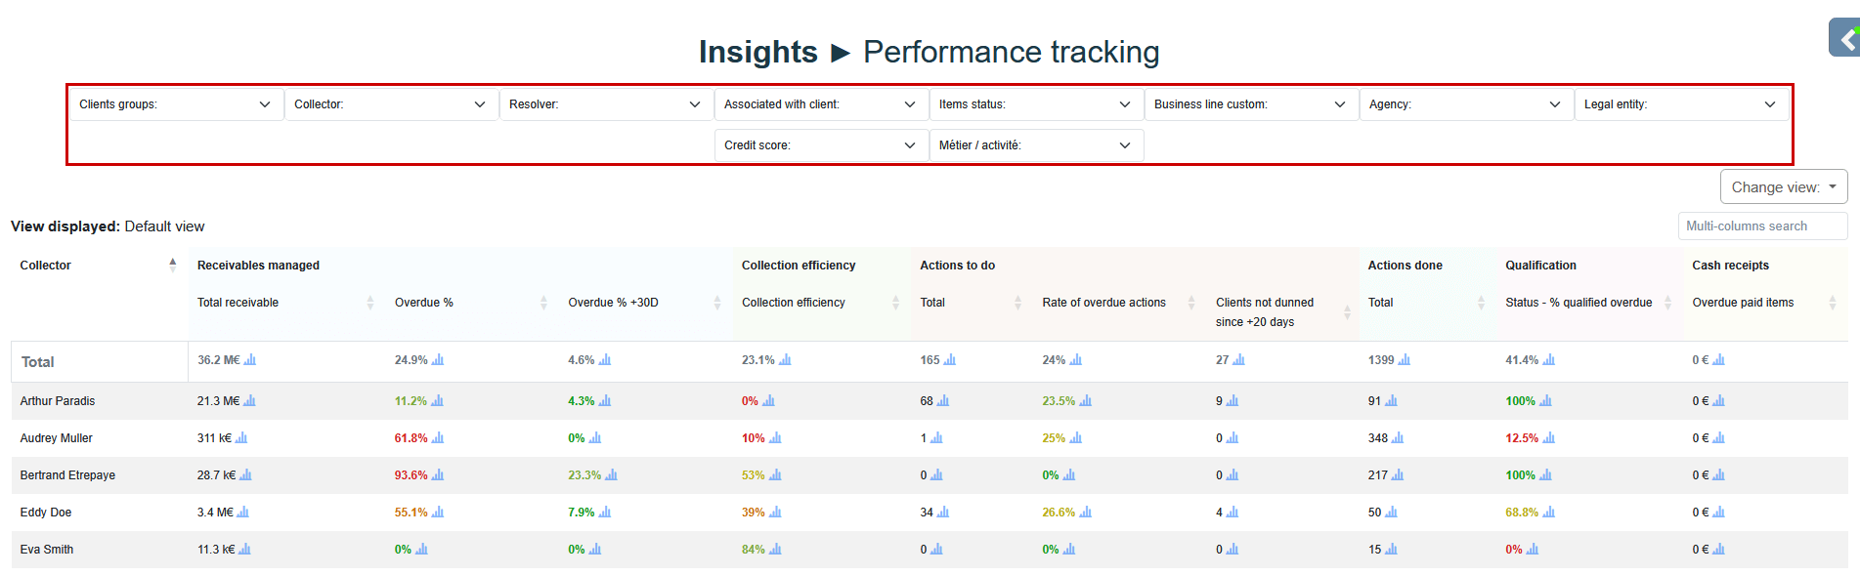
Task: Open the Credit score dropdown
Action: coord(820,145)
